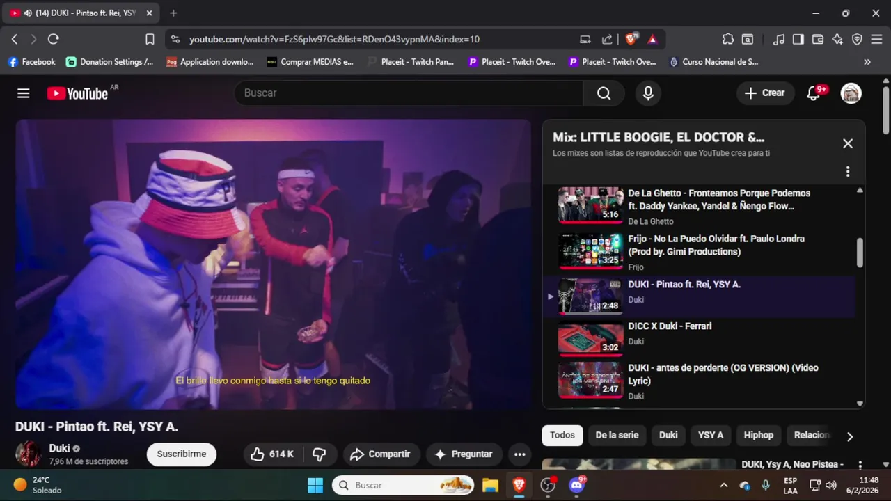Share this page from address bar
891x501 pixels.
pos(607,40)
